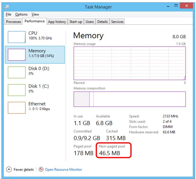Open the File menu

(x=9, y=14)
